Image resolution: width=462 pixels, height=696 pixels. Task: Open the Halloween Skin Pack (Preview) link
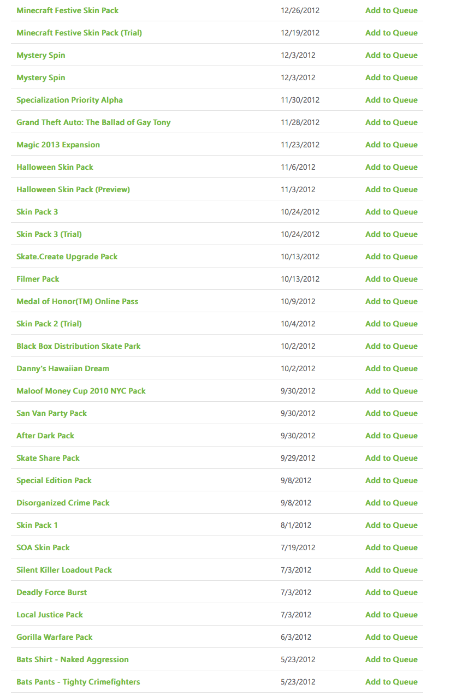pyautogui.click(x=73, y=189)
